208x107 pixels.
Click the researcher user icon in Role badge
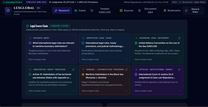180,2
